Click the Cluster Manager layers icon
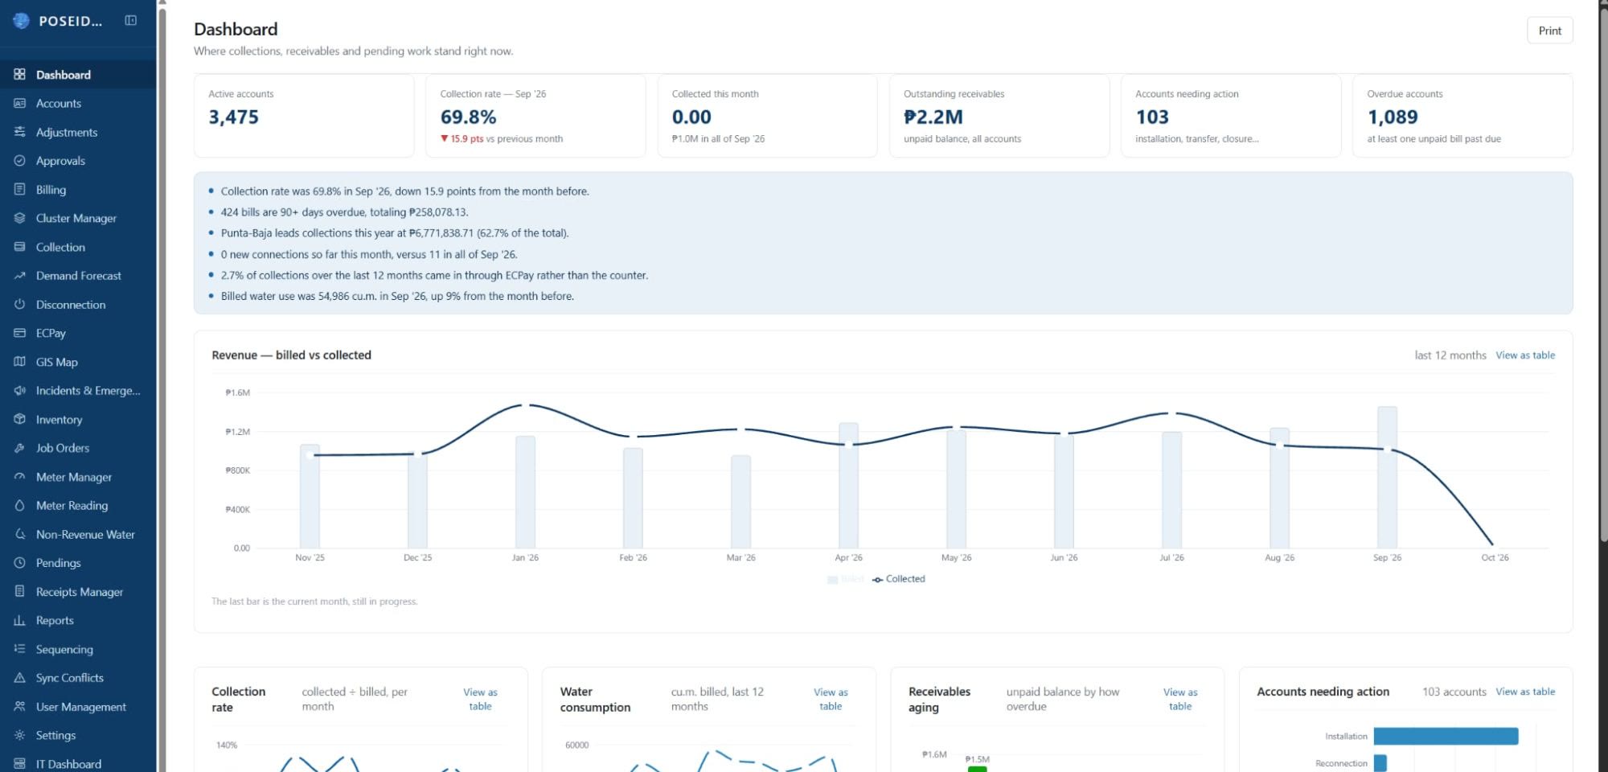This screenshot has width=1608, height=772. 20,218
